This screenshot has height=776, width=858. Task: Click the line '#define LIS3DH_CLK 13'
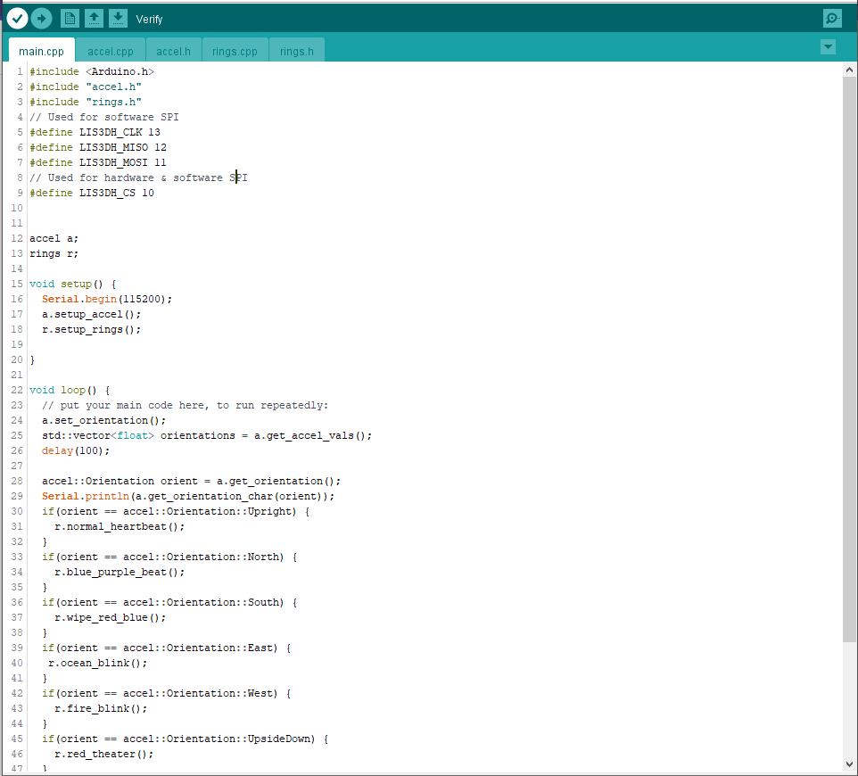[95, 132]
